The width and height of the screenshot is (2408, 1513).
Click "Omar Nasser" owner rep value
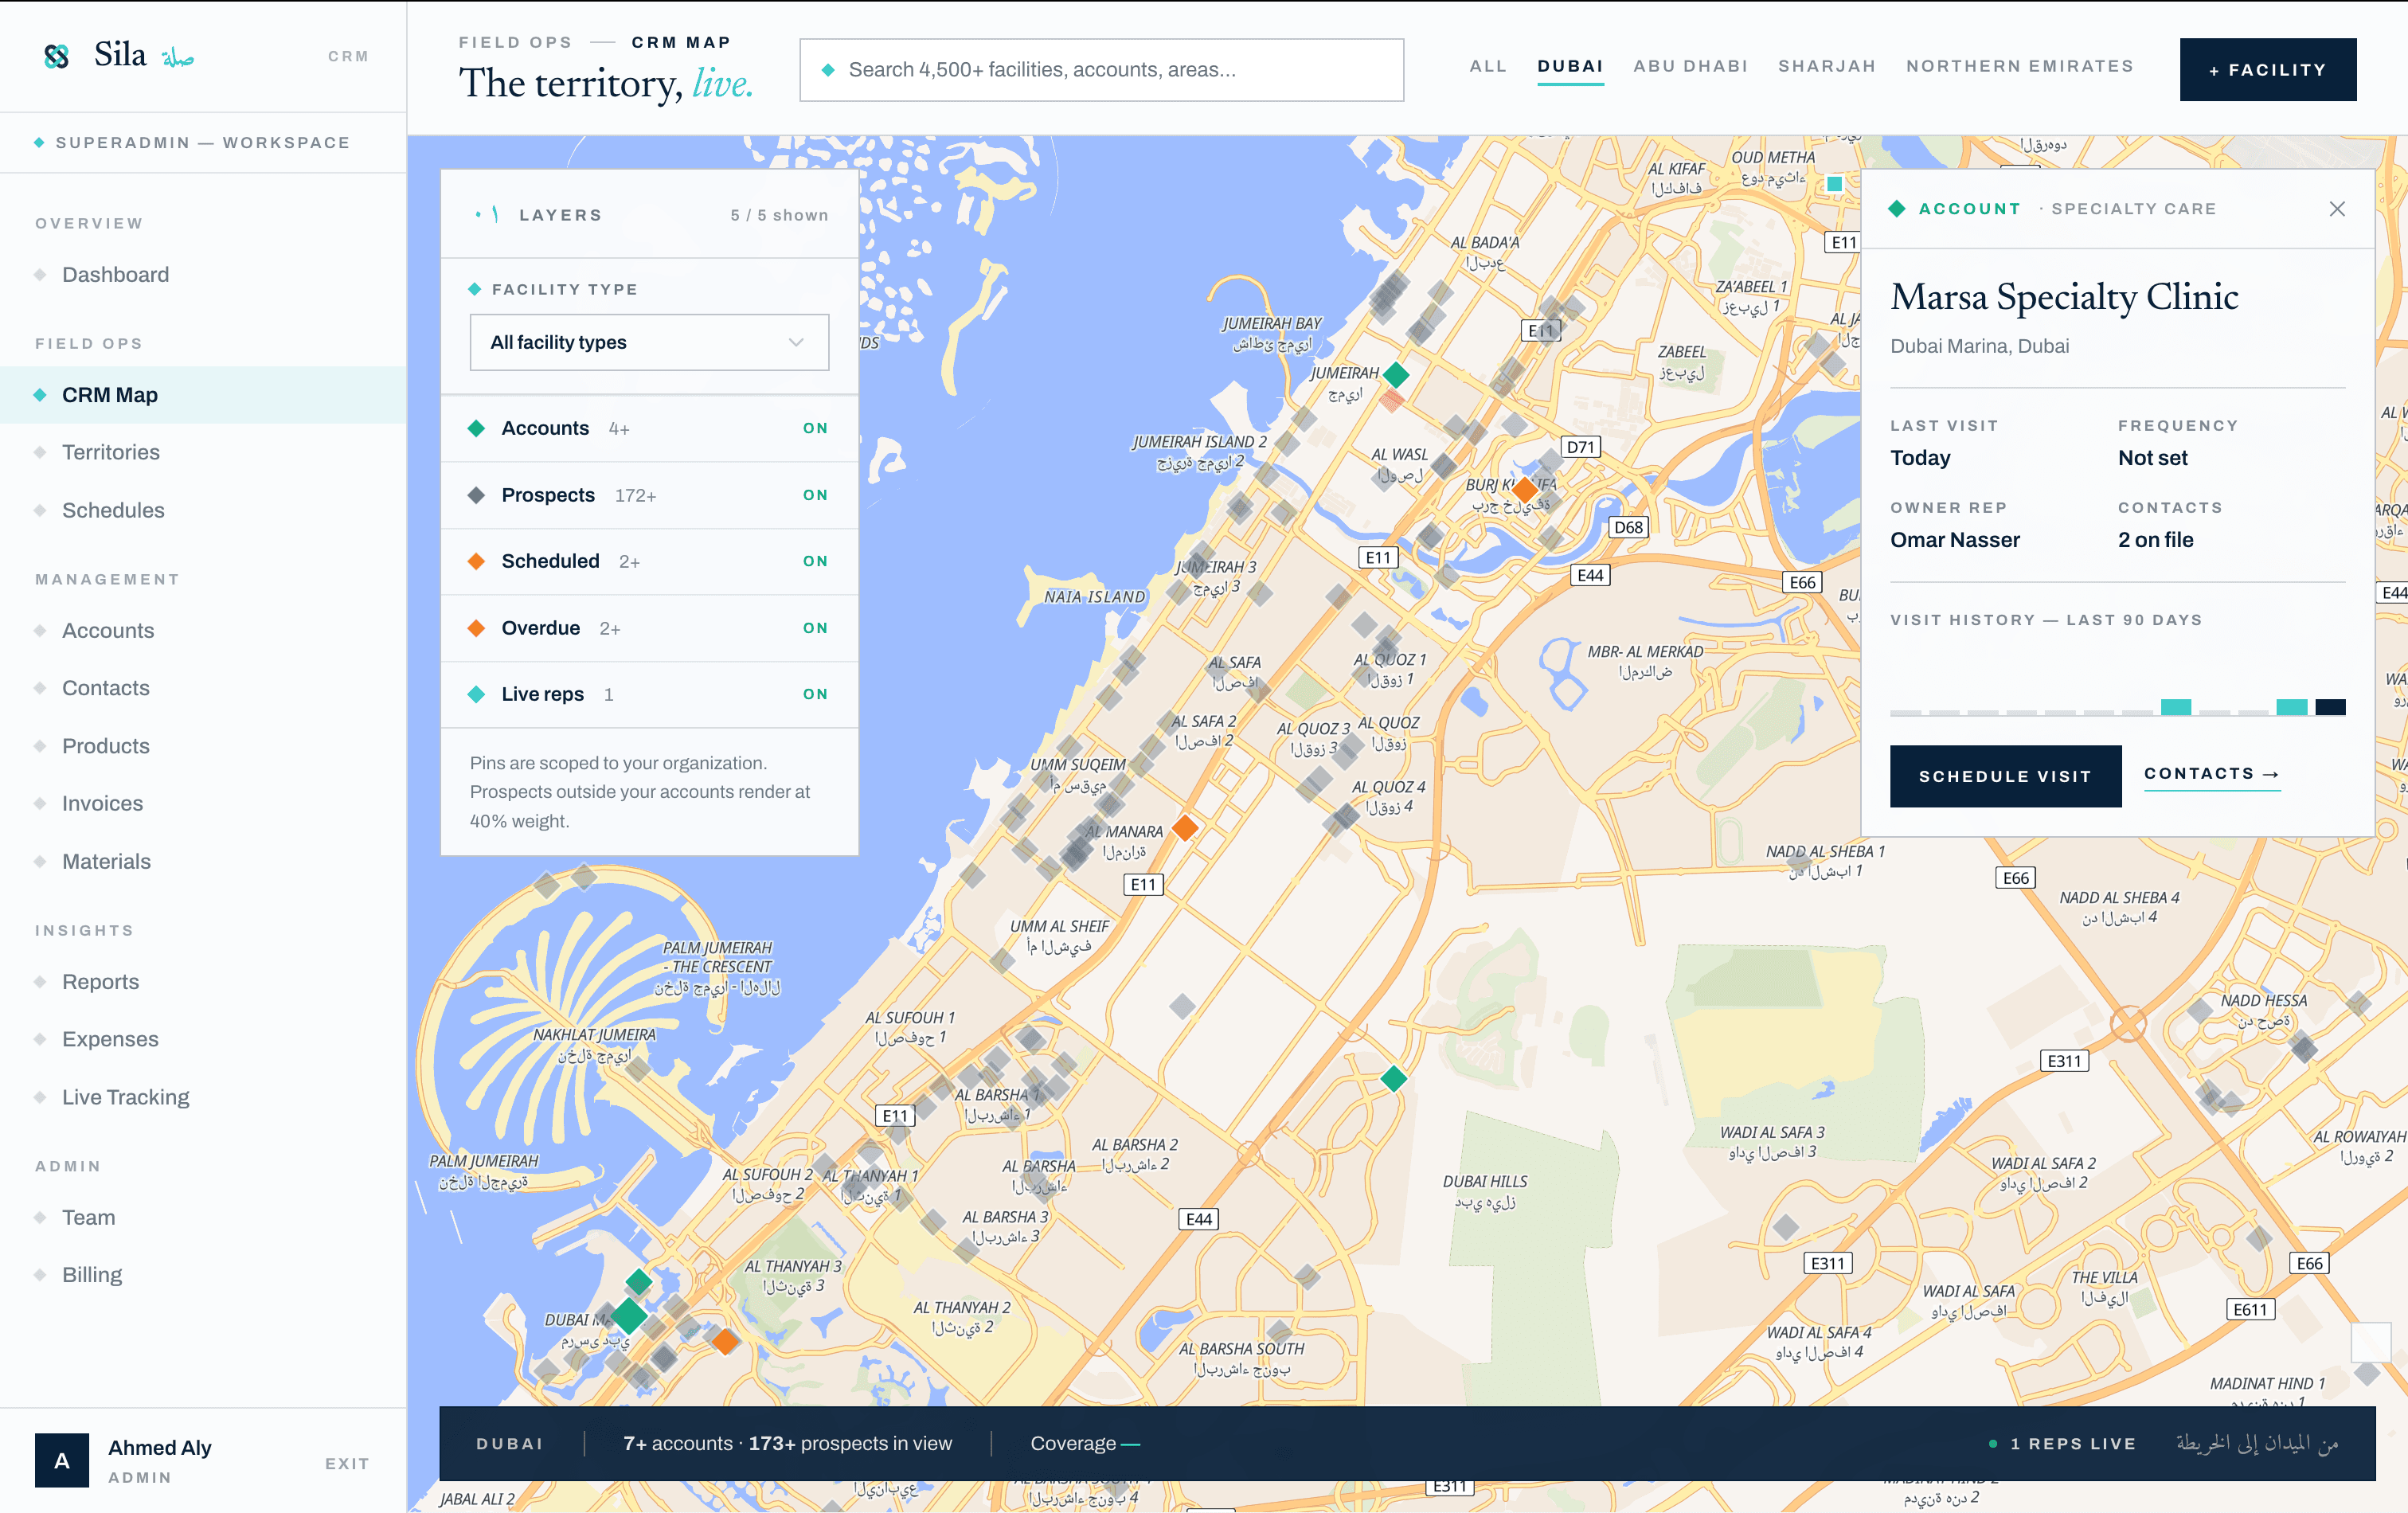click(1954, 540)
